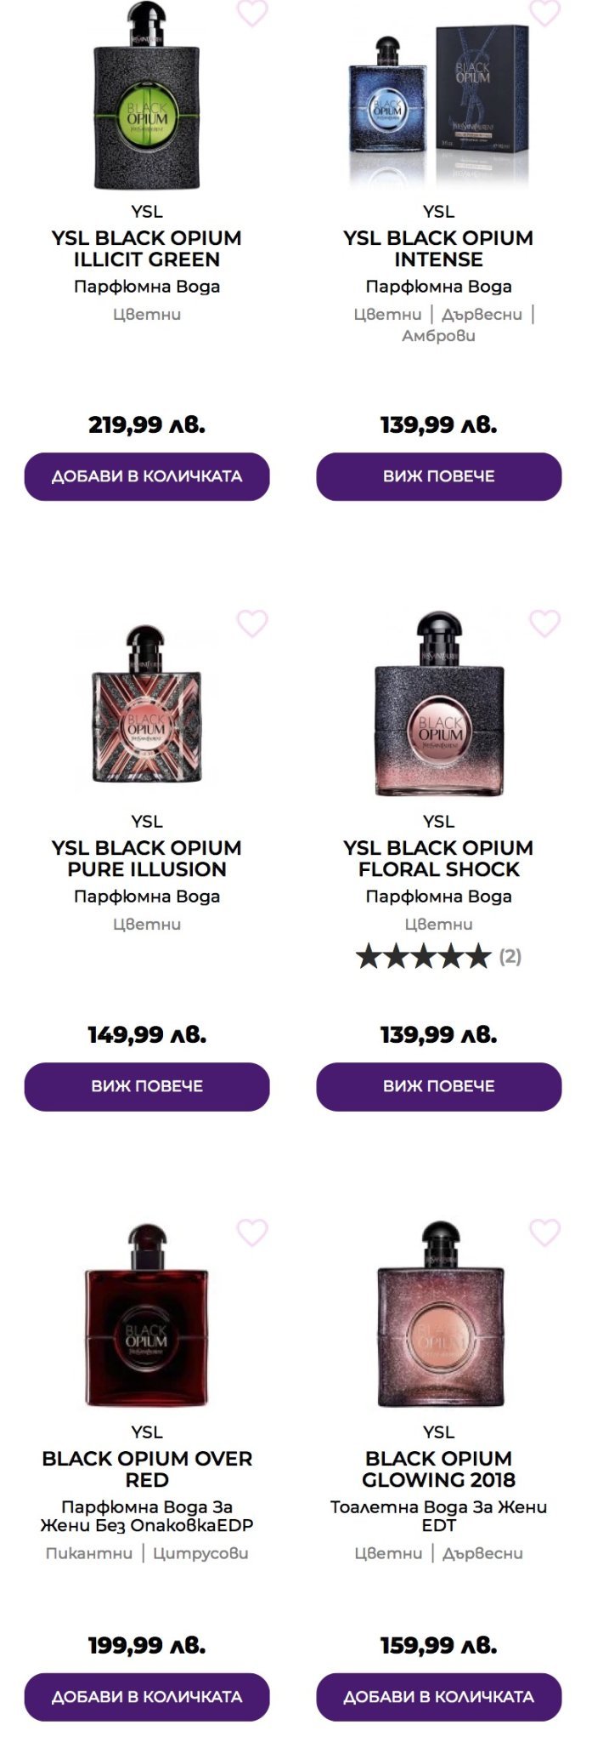This screenshot has width=592, height=1742.
Task: View more details for Pure Illusion
Action: pos(147,1086)
